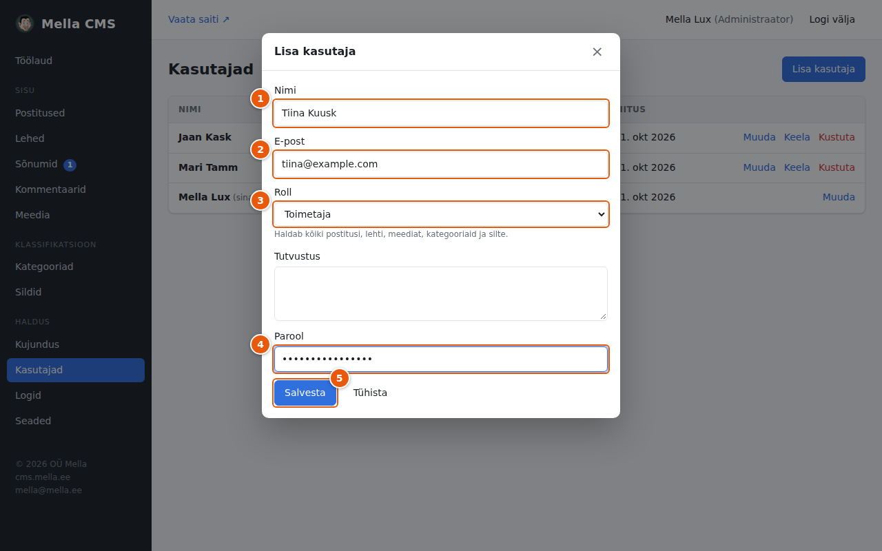Screen dimensions: 882x551
Task: Focus the Parool password field
Action: [441, 359]
